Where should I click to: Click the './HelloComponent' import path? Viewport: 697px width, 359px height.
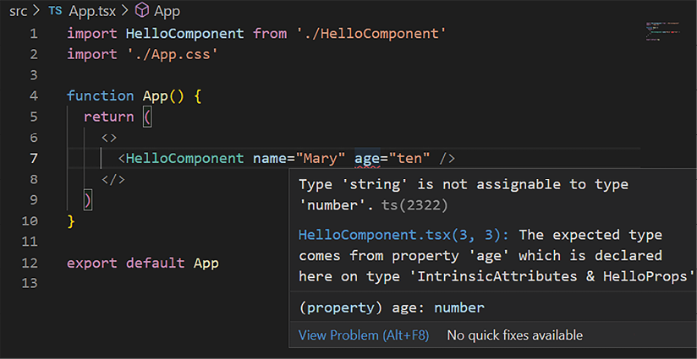point(370,34)
